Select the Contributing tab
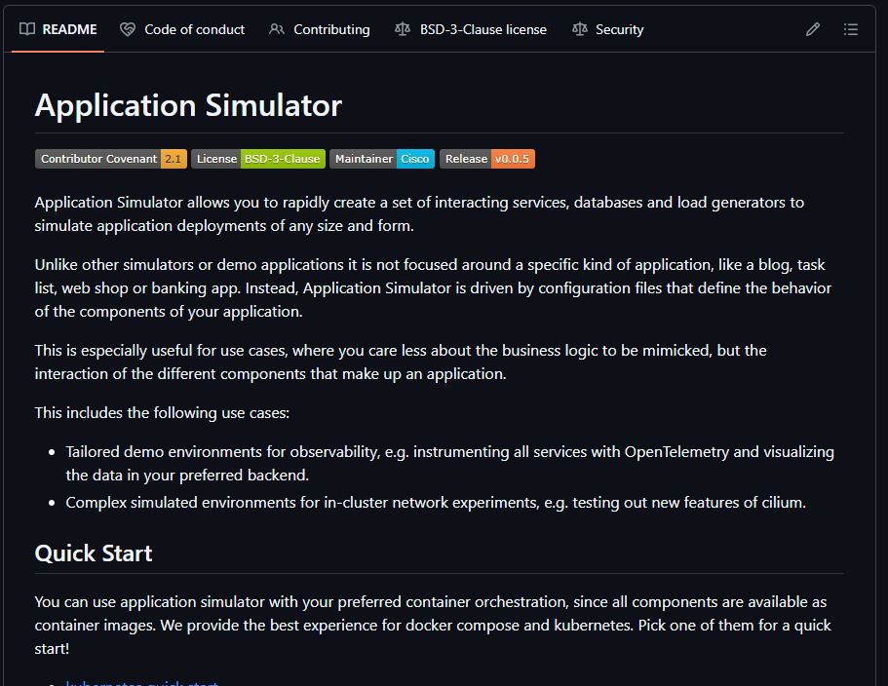Screen dimensions: 888x686 point(331,29)
